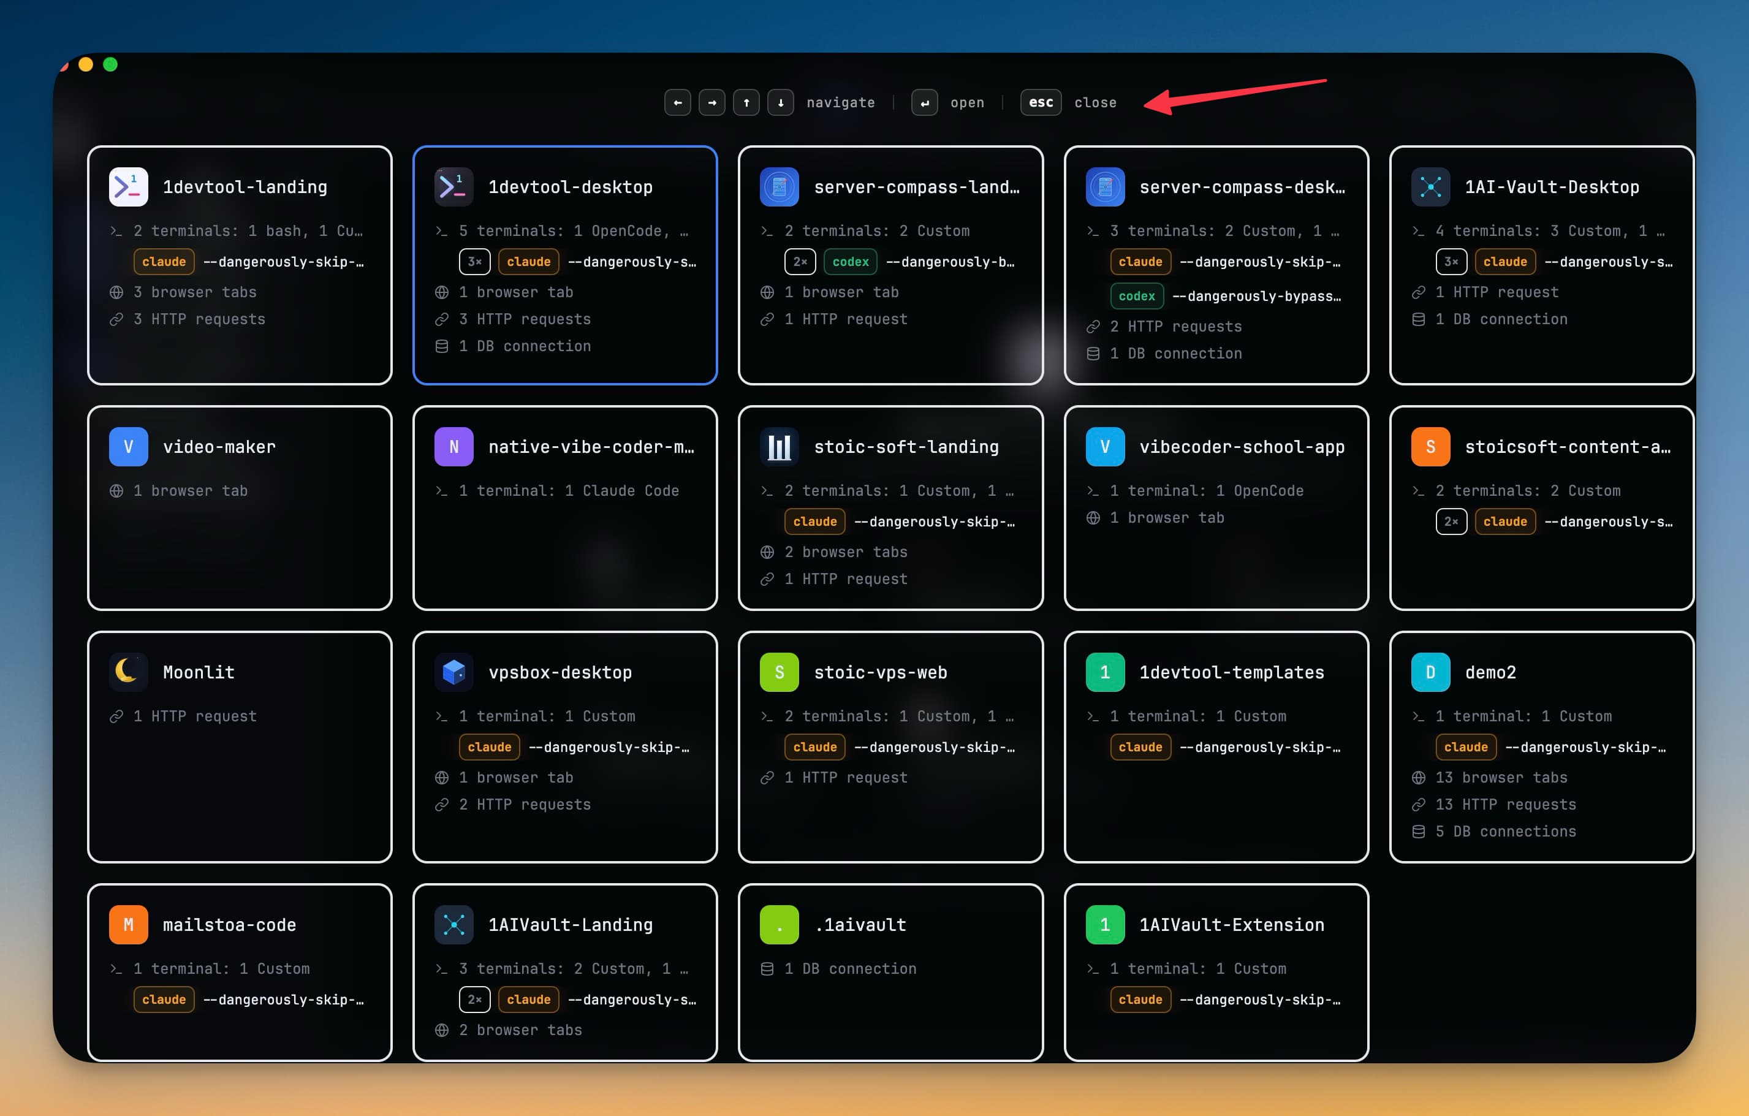
Task: Click the green zoom window button
Action: (x=110, y=65)
